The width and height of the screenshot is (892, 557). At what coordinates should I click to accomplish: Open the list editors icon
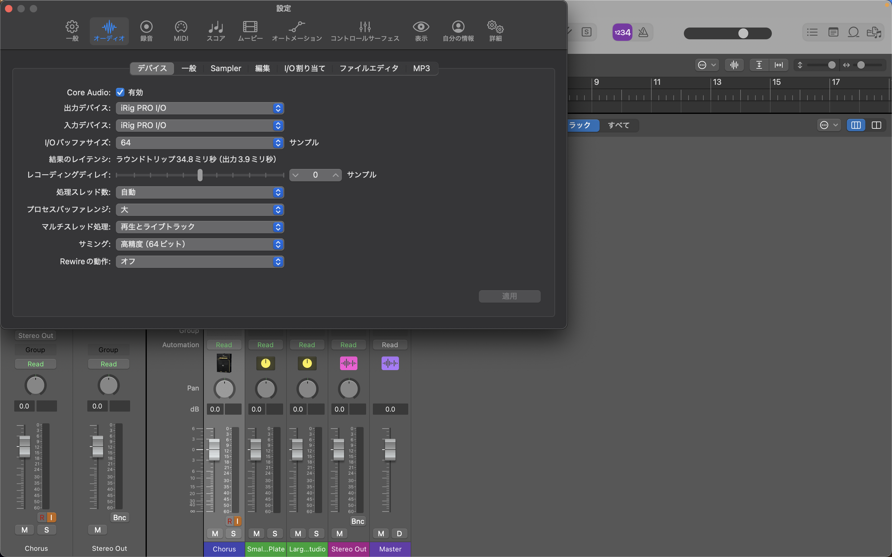click(812, 32)
